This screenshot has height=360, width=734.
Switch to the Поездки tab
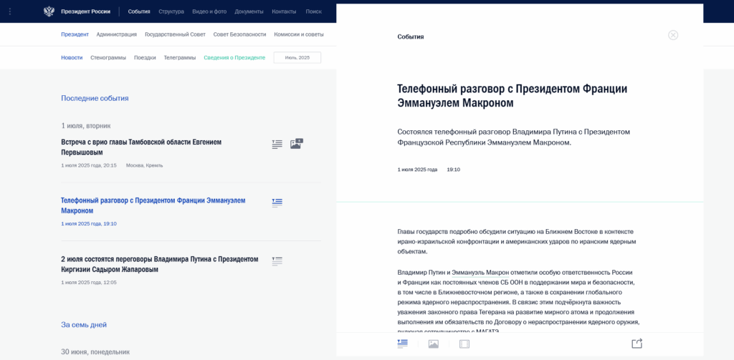(145, 57)
